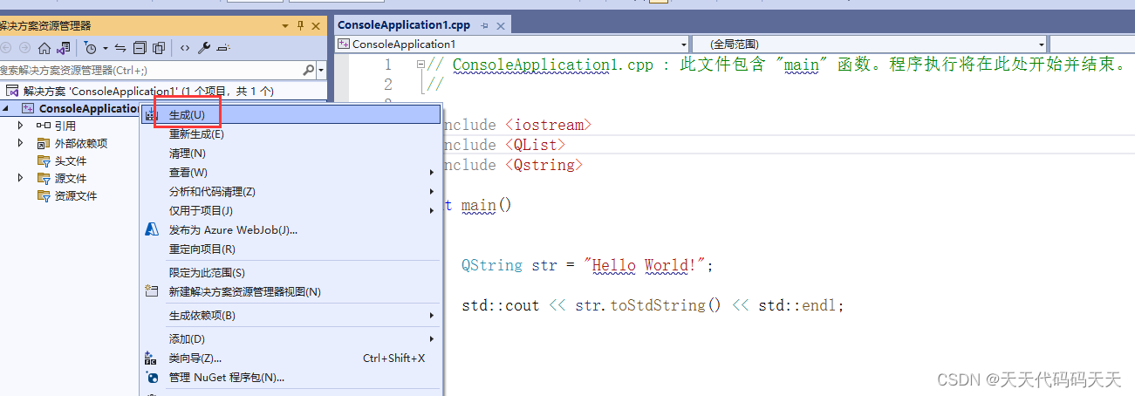
Task: Toggle preview of selected items icon
Action: 223,48
